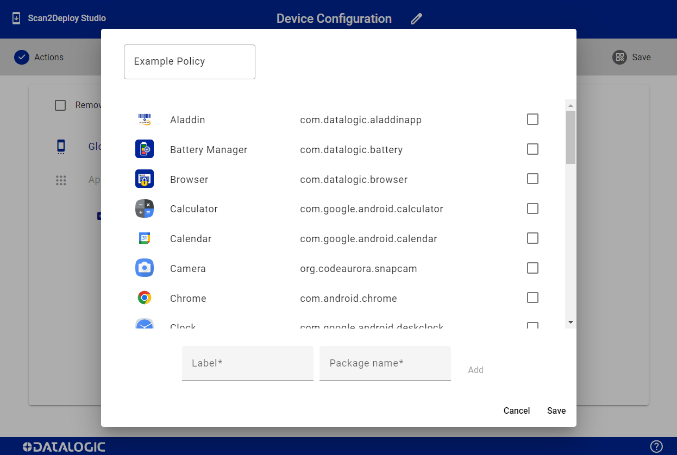Screen dimensions: 677x455
Task: Click the Clock app icon
Action: 145,324
